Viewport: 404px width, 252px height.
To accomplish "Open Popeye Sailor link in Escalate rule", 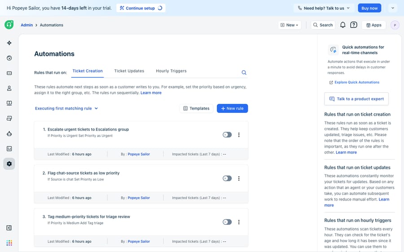I will click(x=139, y=154).
